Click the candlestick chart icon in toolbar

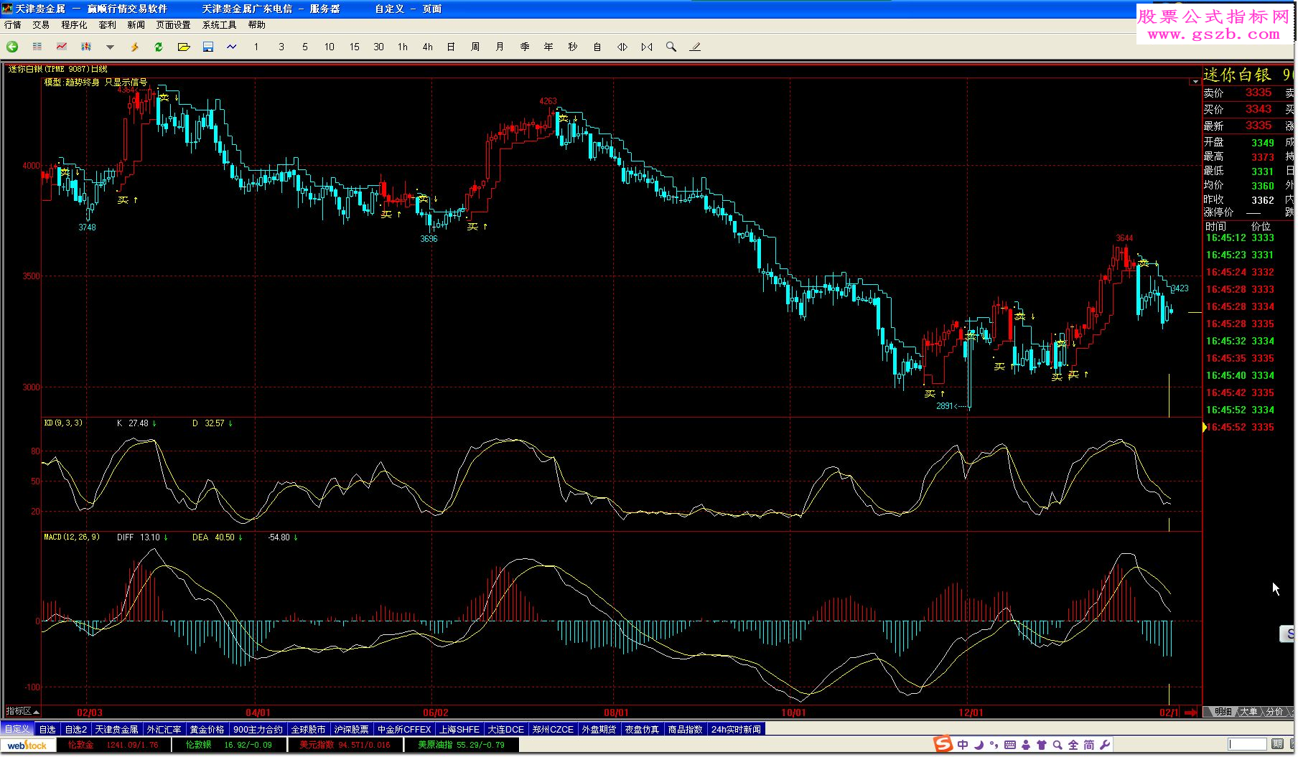86,47
